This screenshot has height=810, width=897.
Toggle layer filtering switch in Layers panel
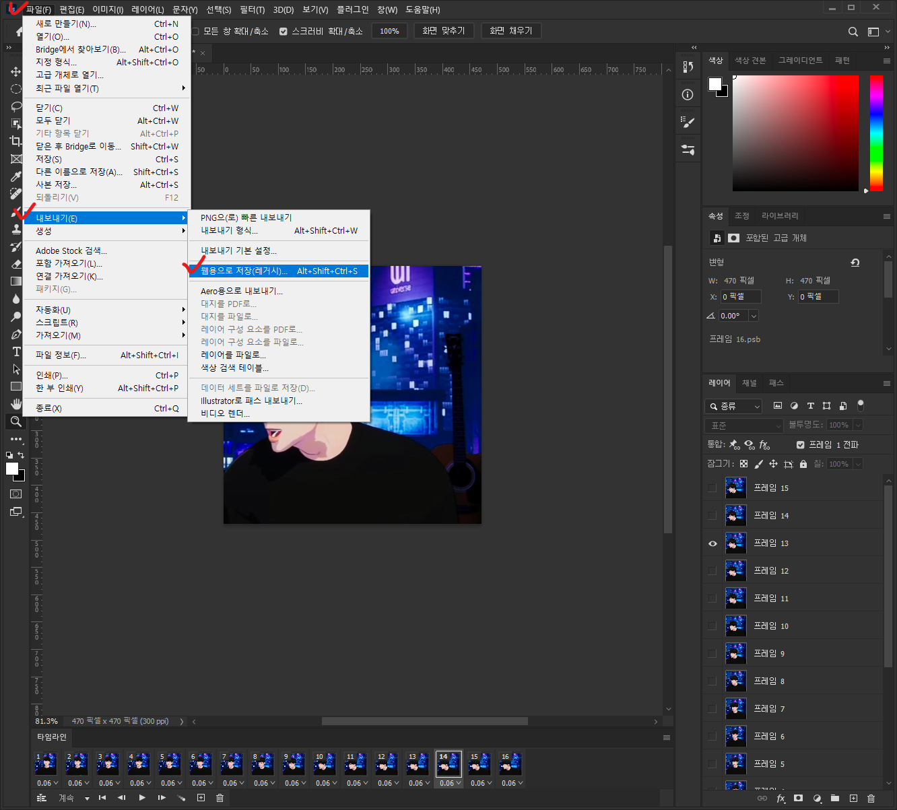tap(861, 405)
